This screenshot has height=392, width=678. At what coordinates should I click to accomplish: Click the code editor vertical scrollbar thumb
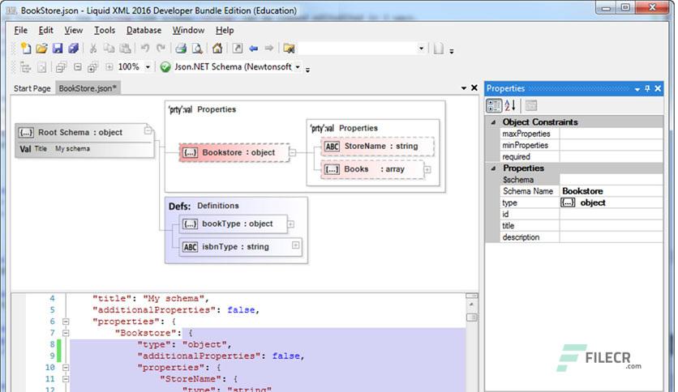(x=472, y=317)
